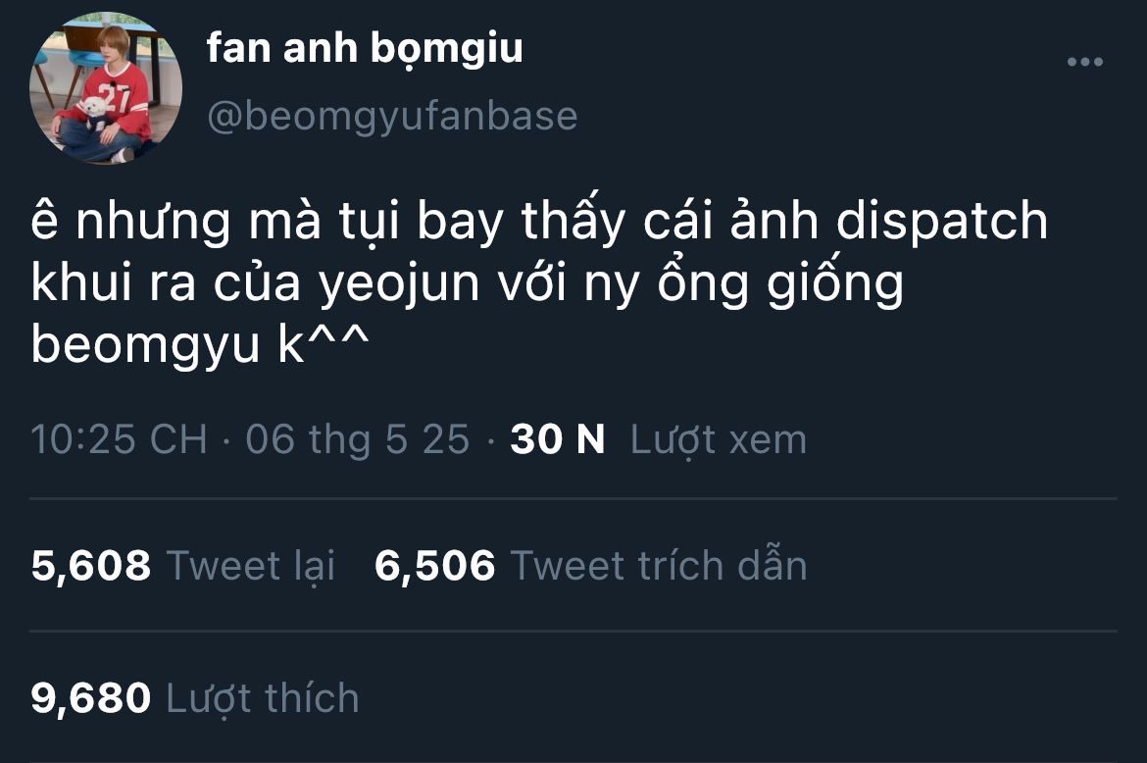Click the 30 N view count
This screenshot has height=763, width=1147.
tap(558, 439)
